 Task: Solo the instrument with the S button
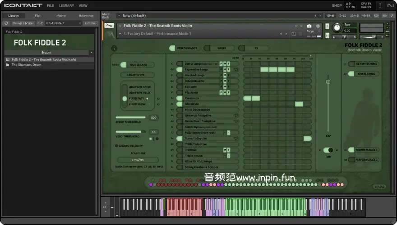327,26
